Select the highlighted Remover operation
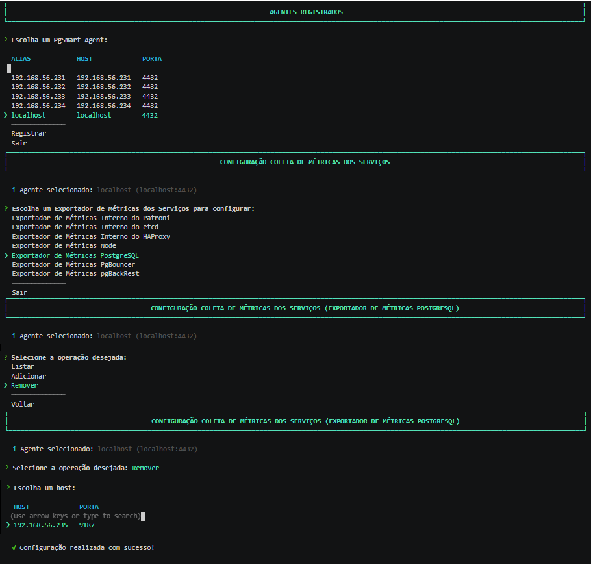The height and width of the screenshot is (565, 591). point(25,386)
